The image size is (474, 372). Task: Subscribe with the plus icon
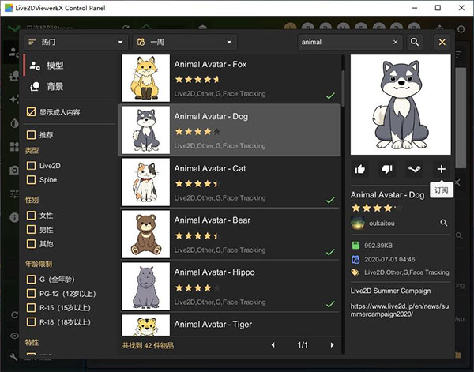[441, 168]
